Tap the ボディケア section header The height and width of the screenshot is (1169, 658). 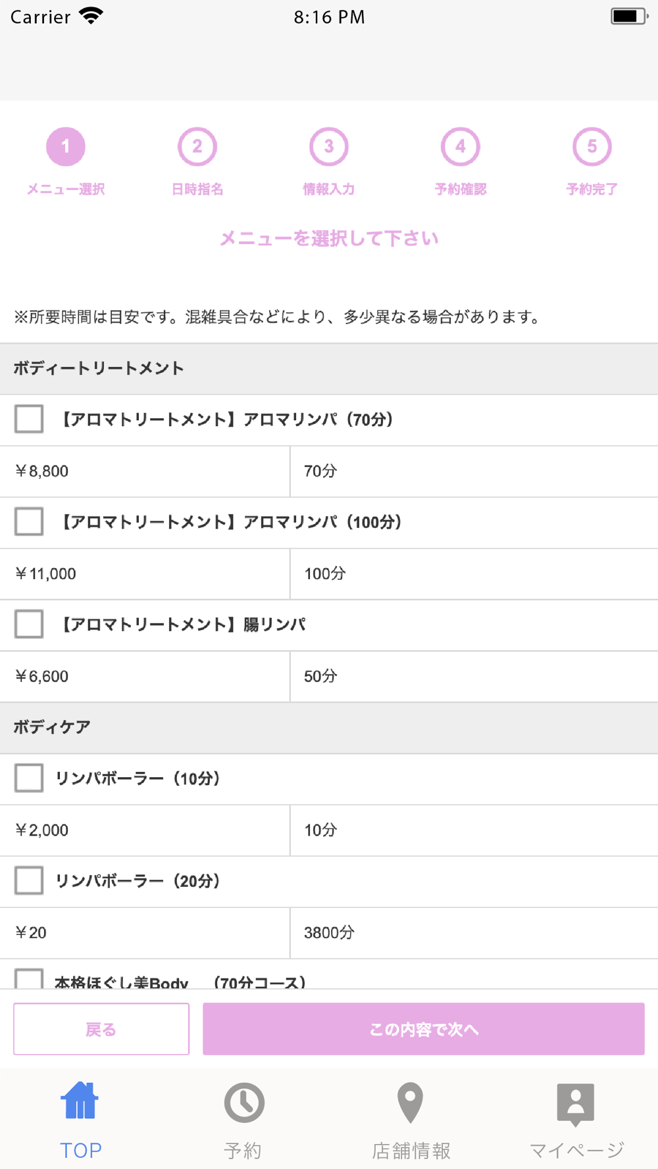(329, 728)
